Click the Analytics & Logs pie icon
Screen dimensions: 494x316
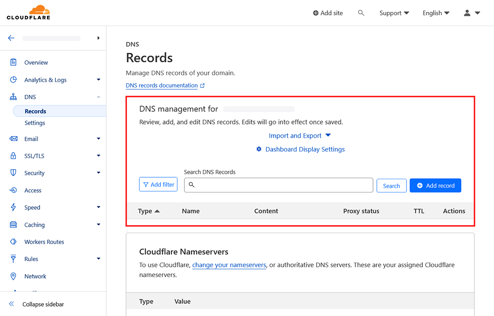click(x=13, y=79)
